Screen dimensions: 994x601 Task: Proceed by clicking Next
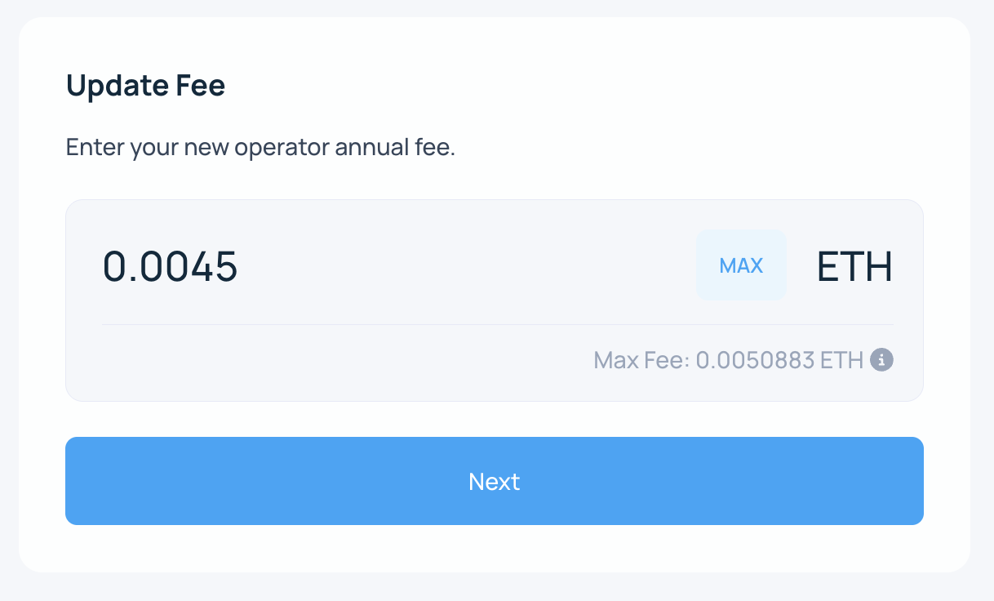tap(494, 481)
